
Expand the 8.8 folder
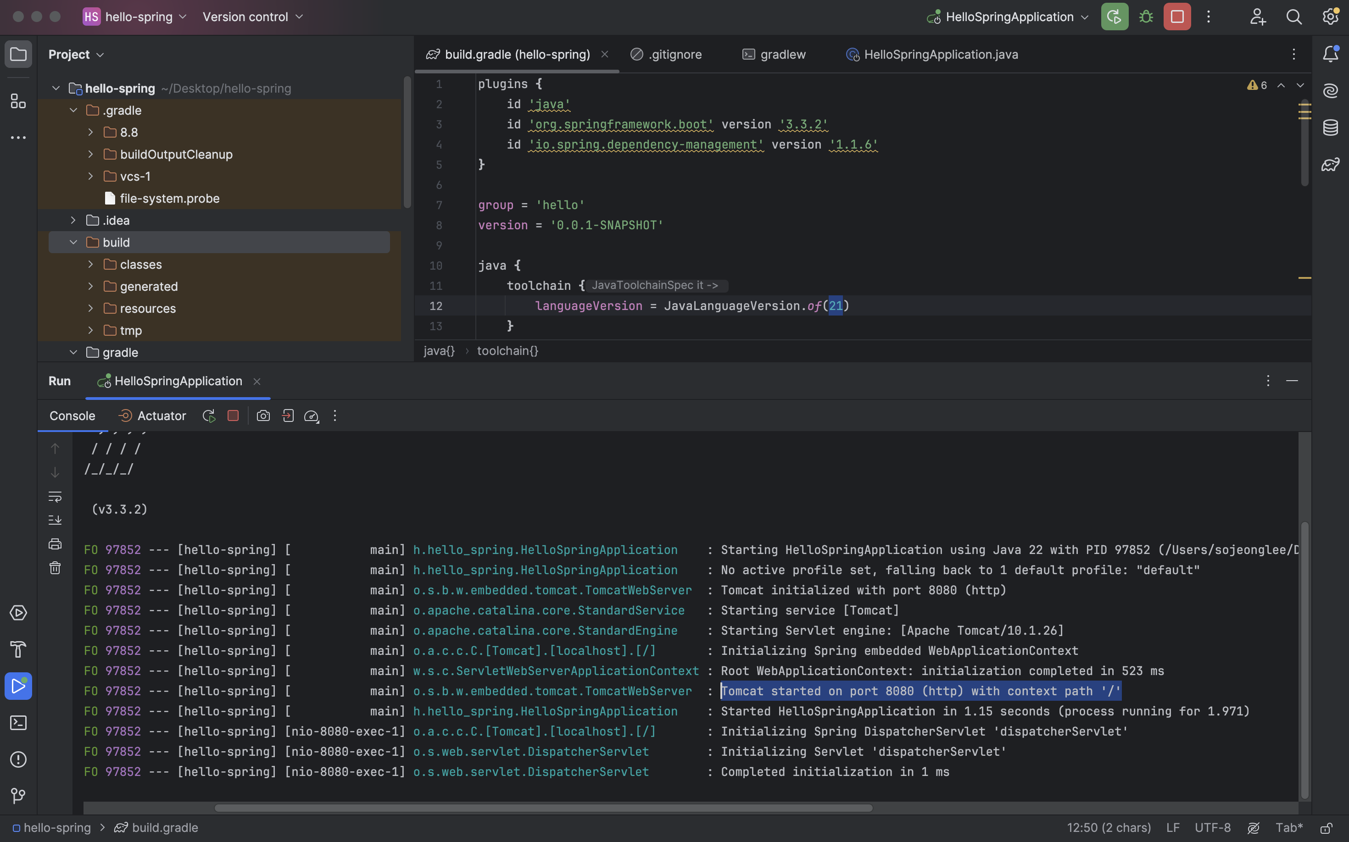pos(90,132)
